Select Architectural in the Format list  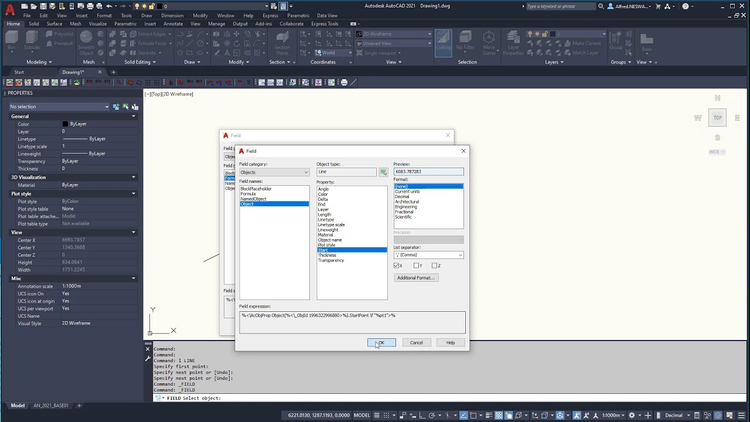407,202
